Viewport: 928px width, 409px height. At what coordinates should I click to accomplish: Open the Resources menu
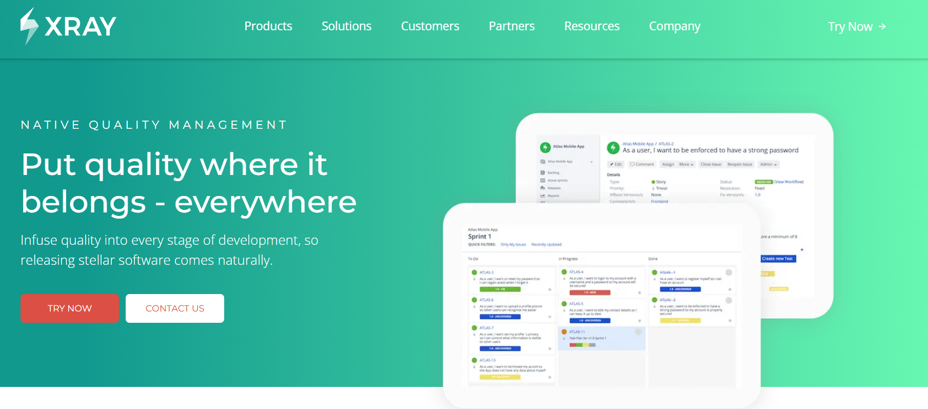click(591, 26)
